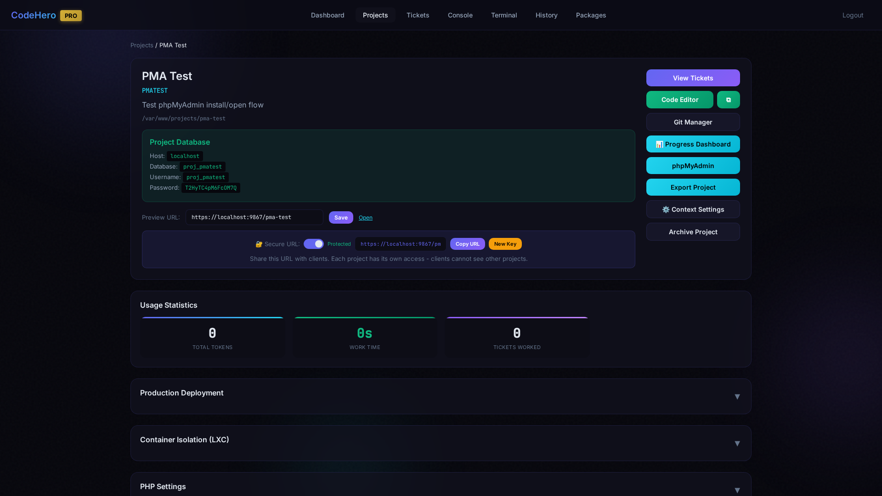Archive the PMA Test project
Screen dimensions: 882x496
(x=693, y=231)
